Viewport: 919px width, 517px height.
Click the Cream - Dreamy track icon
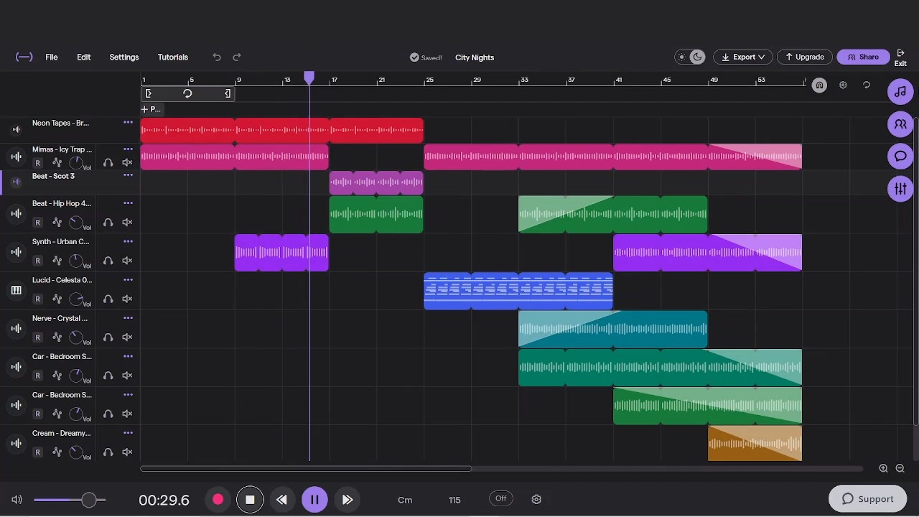tap(17, 444)
